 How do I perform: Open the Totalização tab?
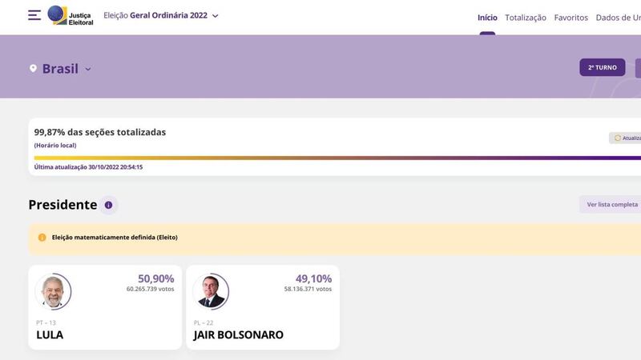(x=526, y=18)
